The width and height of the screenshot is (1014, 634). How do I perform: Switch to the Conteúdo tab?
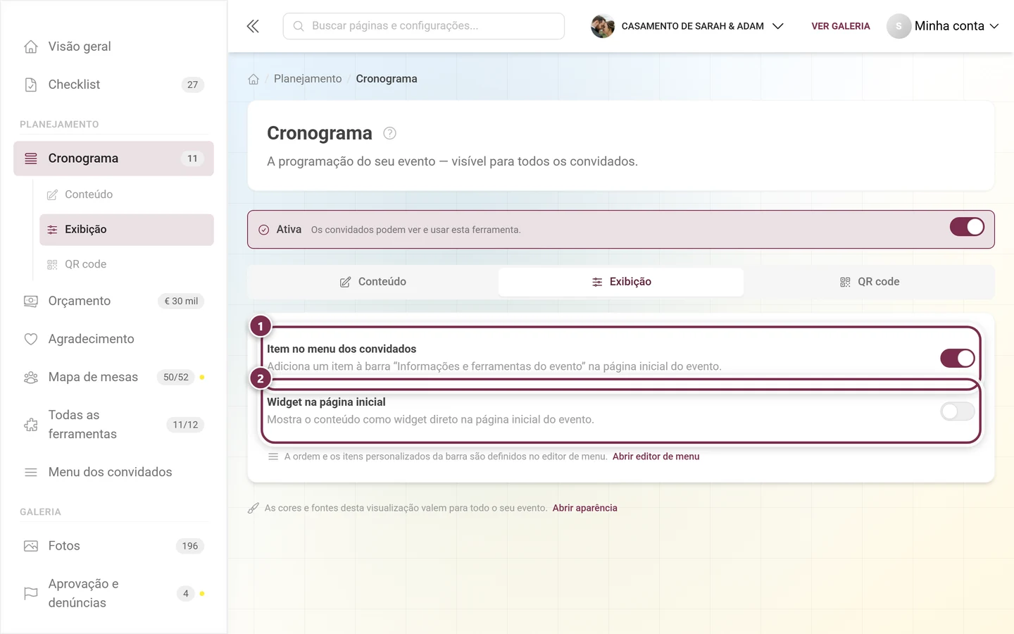[x=373, y=282]
